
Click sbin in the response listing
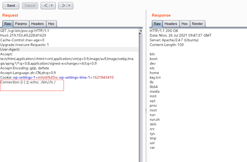[153, 124]
